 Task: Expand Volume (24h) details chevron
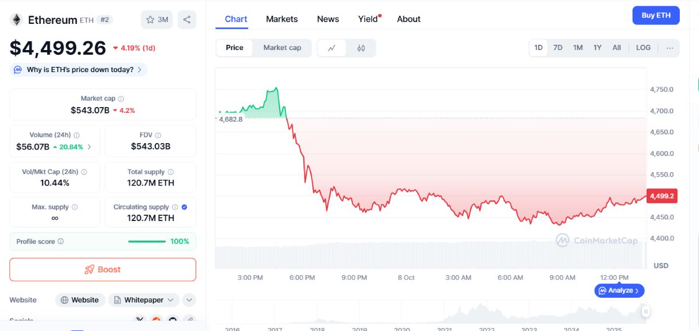[89, 147]
